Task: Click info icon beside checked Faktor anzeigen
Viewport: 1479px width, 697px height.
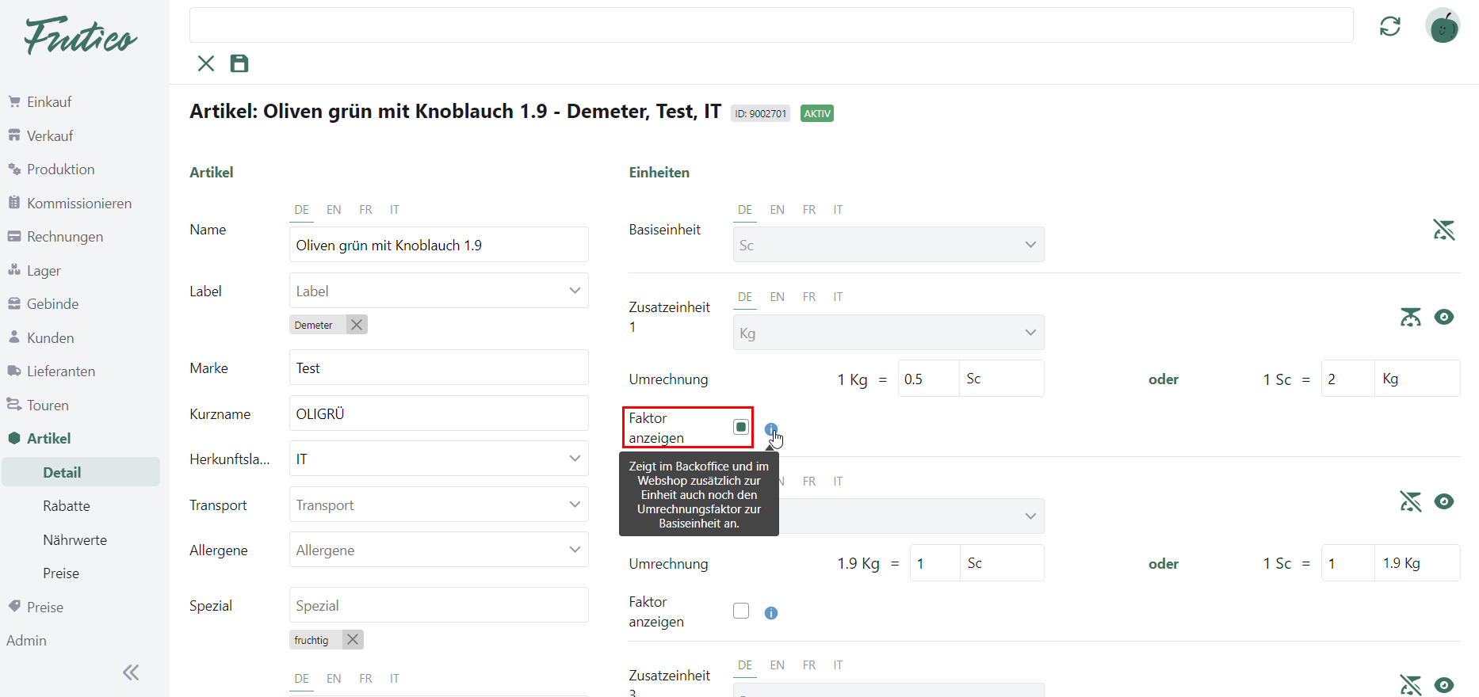Action: (x=770, y=429)
